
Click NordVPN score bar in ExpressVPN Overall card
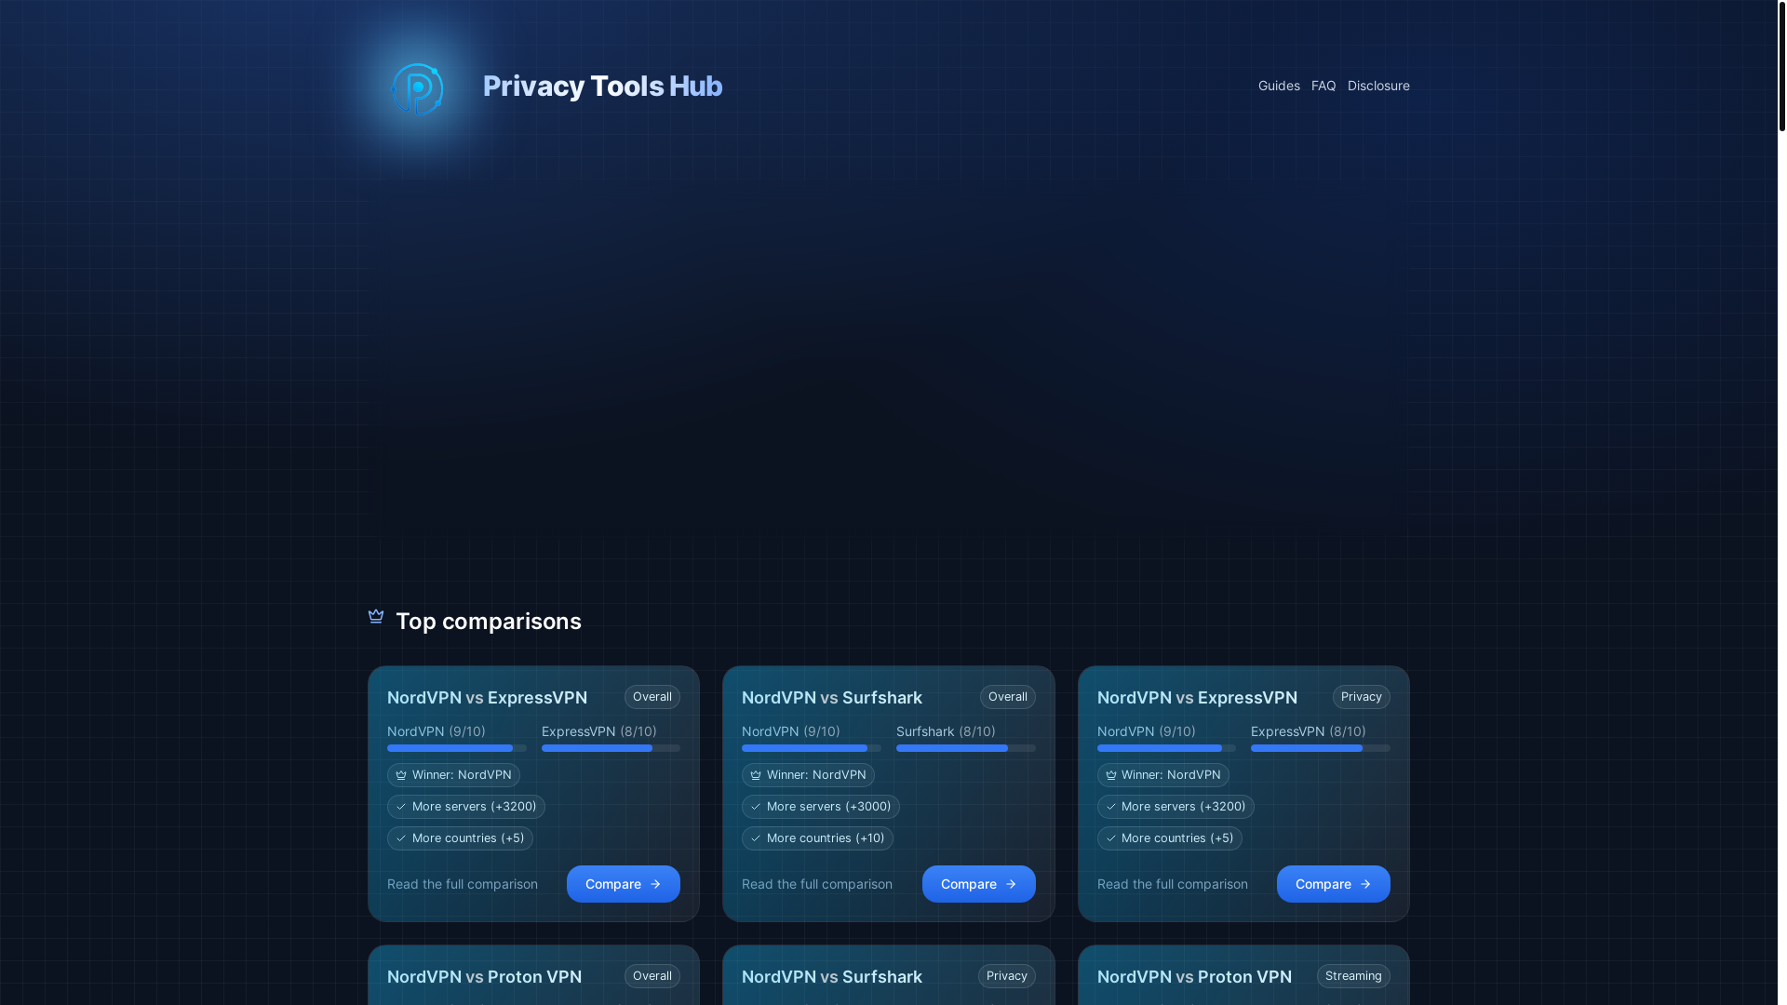457,748
